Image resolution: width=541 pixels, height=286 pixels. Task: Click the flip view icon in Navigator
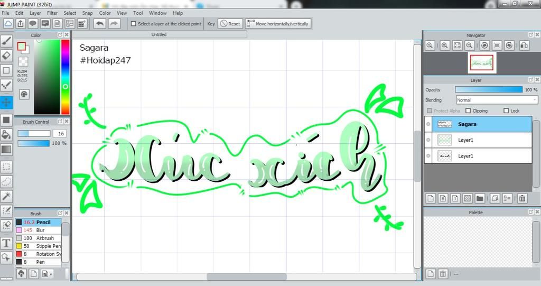(524, 45)
